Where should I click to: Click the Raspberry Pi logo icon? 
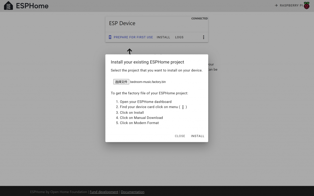pos(306,6)
